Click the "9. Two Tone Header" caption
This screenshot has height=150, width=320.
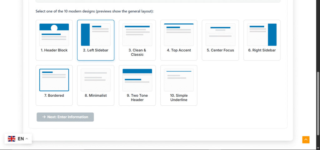click(x=137, y=98)
